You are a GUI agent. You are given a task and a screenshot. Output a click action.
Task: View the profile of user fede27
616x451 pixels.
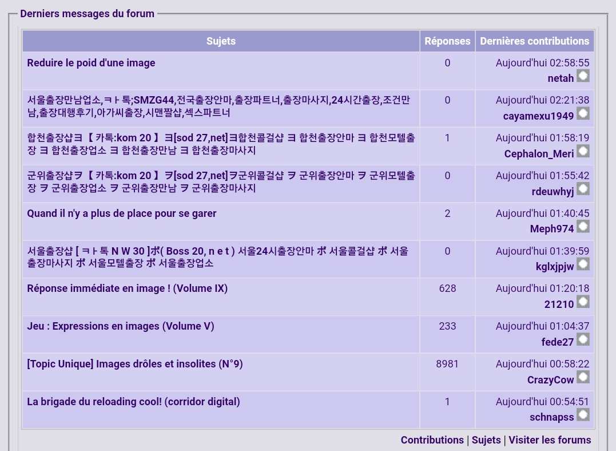557,342
